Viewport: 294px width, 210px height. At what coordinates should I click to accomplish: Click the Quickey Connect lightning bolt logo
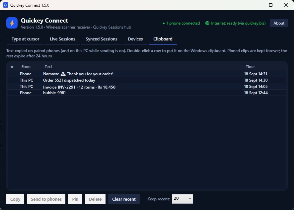(12, 23)
